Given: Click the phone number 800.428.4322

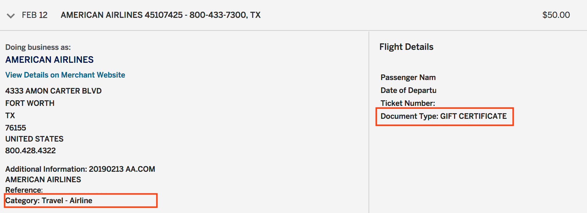Looking at the screenshot, I should click(30, 151).
